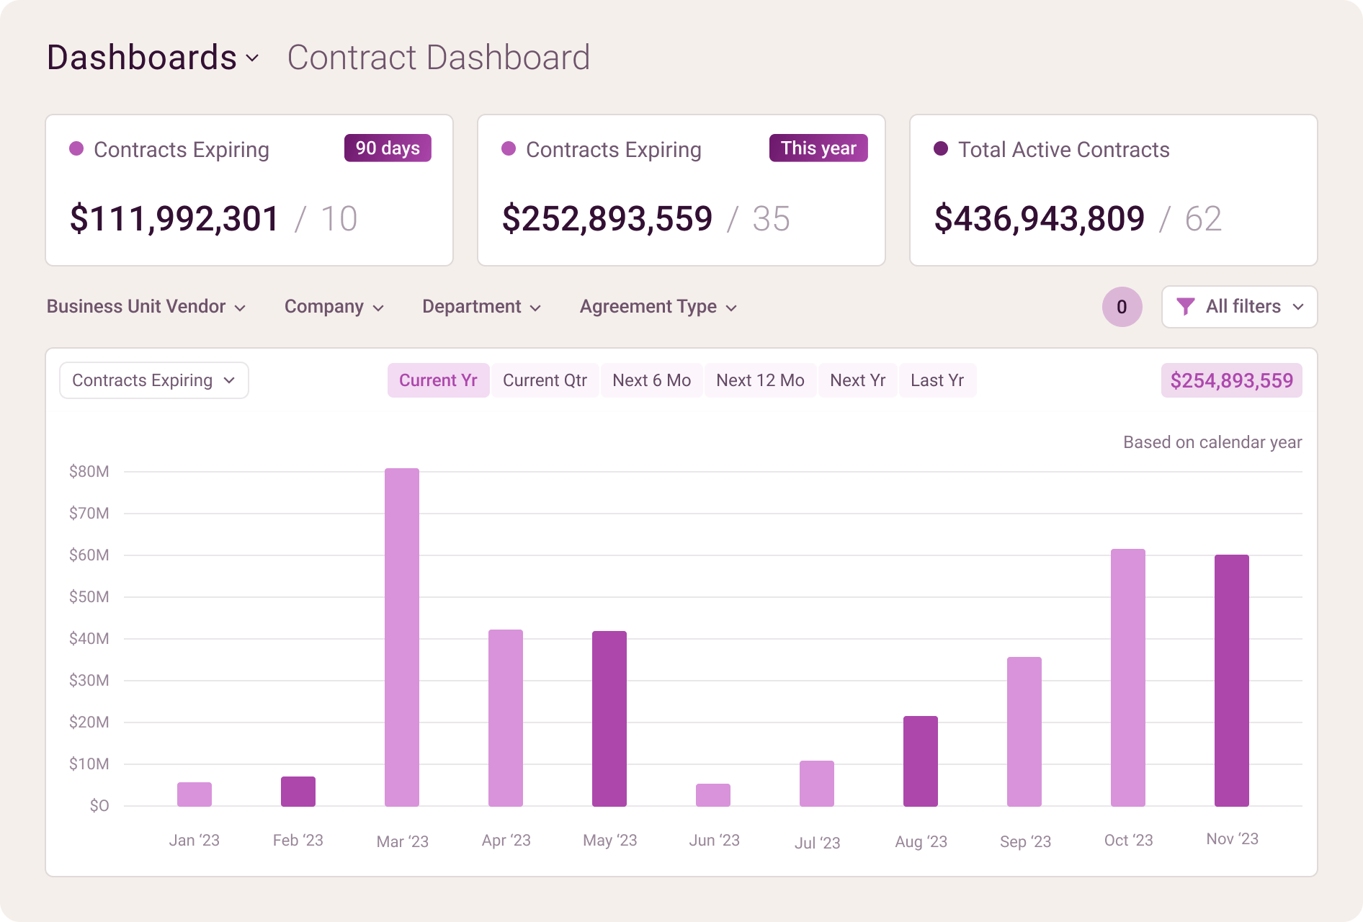Open the Business Unit Vendor filter
1363x922 pixels.
coord(146,307)
